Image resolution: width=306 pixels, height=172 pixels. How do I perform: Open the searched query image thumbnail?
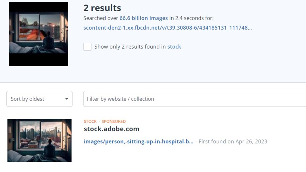pos(38,34)
